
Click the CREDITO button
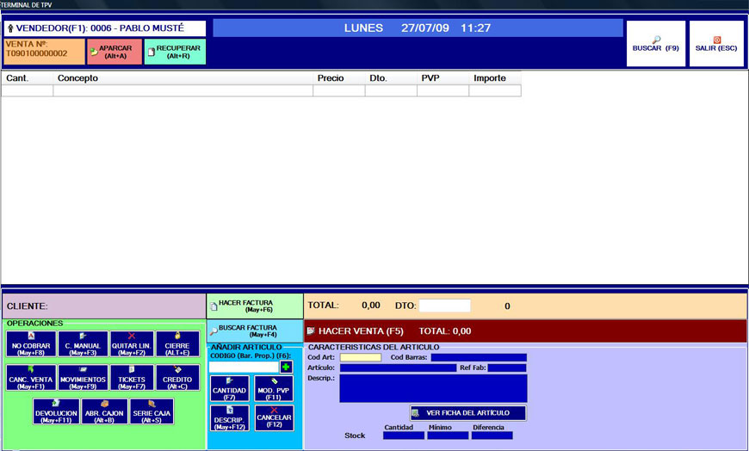[x=177, y=378]
